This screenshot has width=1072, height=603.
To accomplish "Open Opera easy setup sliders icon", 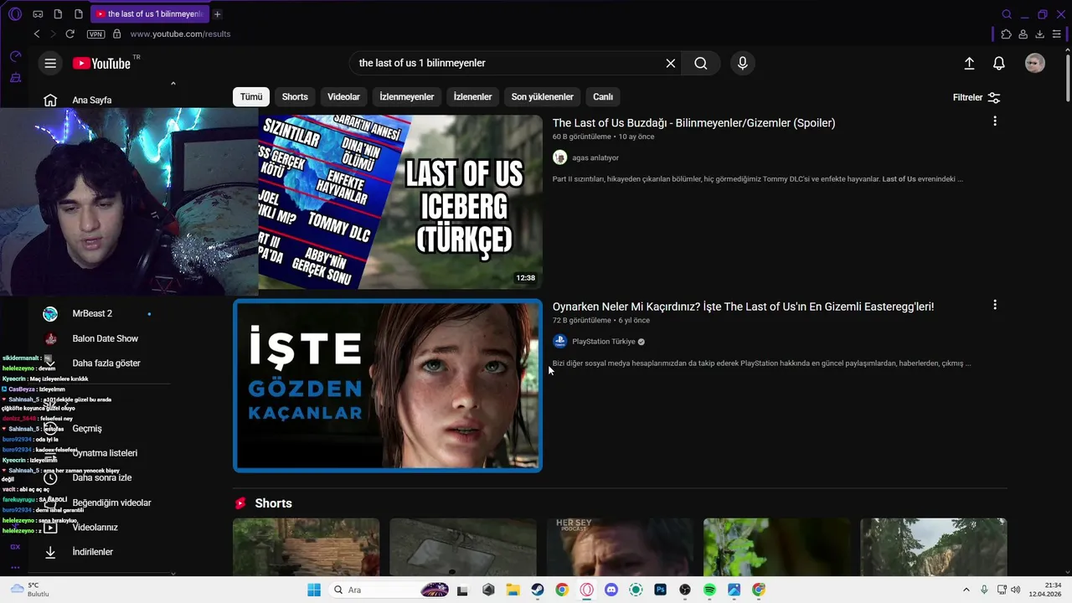I will pos(1056,34).
